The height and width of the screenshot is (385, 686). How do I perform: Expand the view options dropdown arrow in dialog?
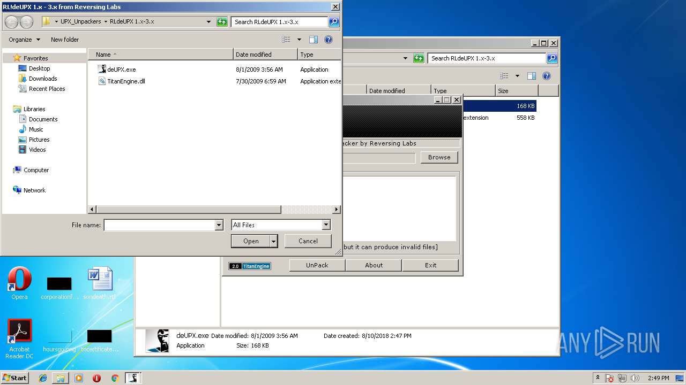(x=299, y=40)
